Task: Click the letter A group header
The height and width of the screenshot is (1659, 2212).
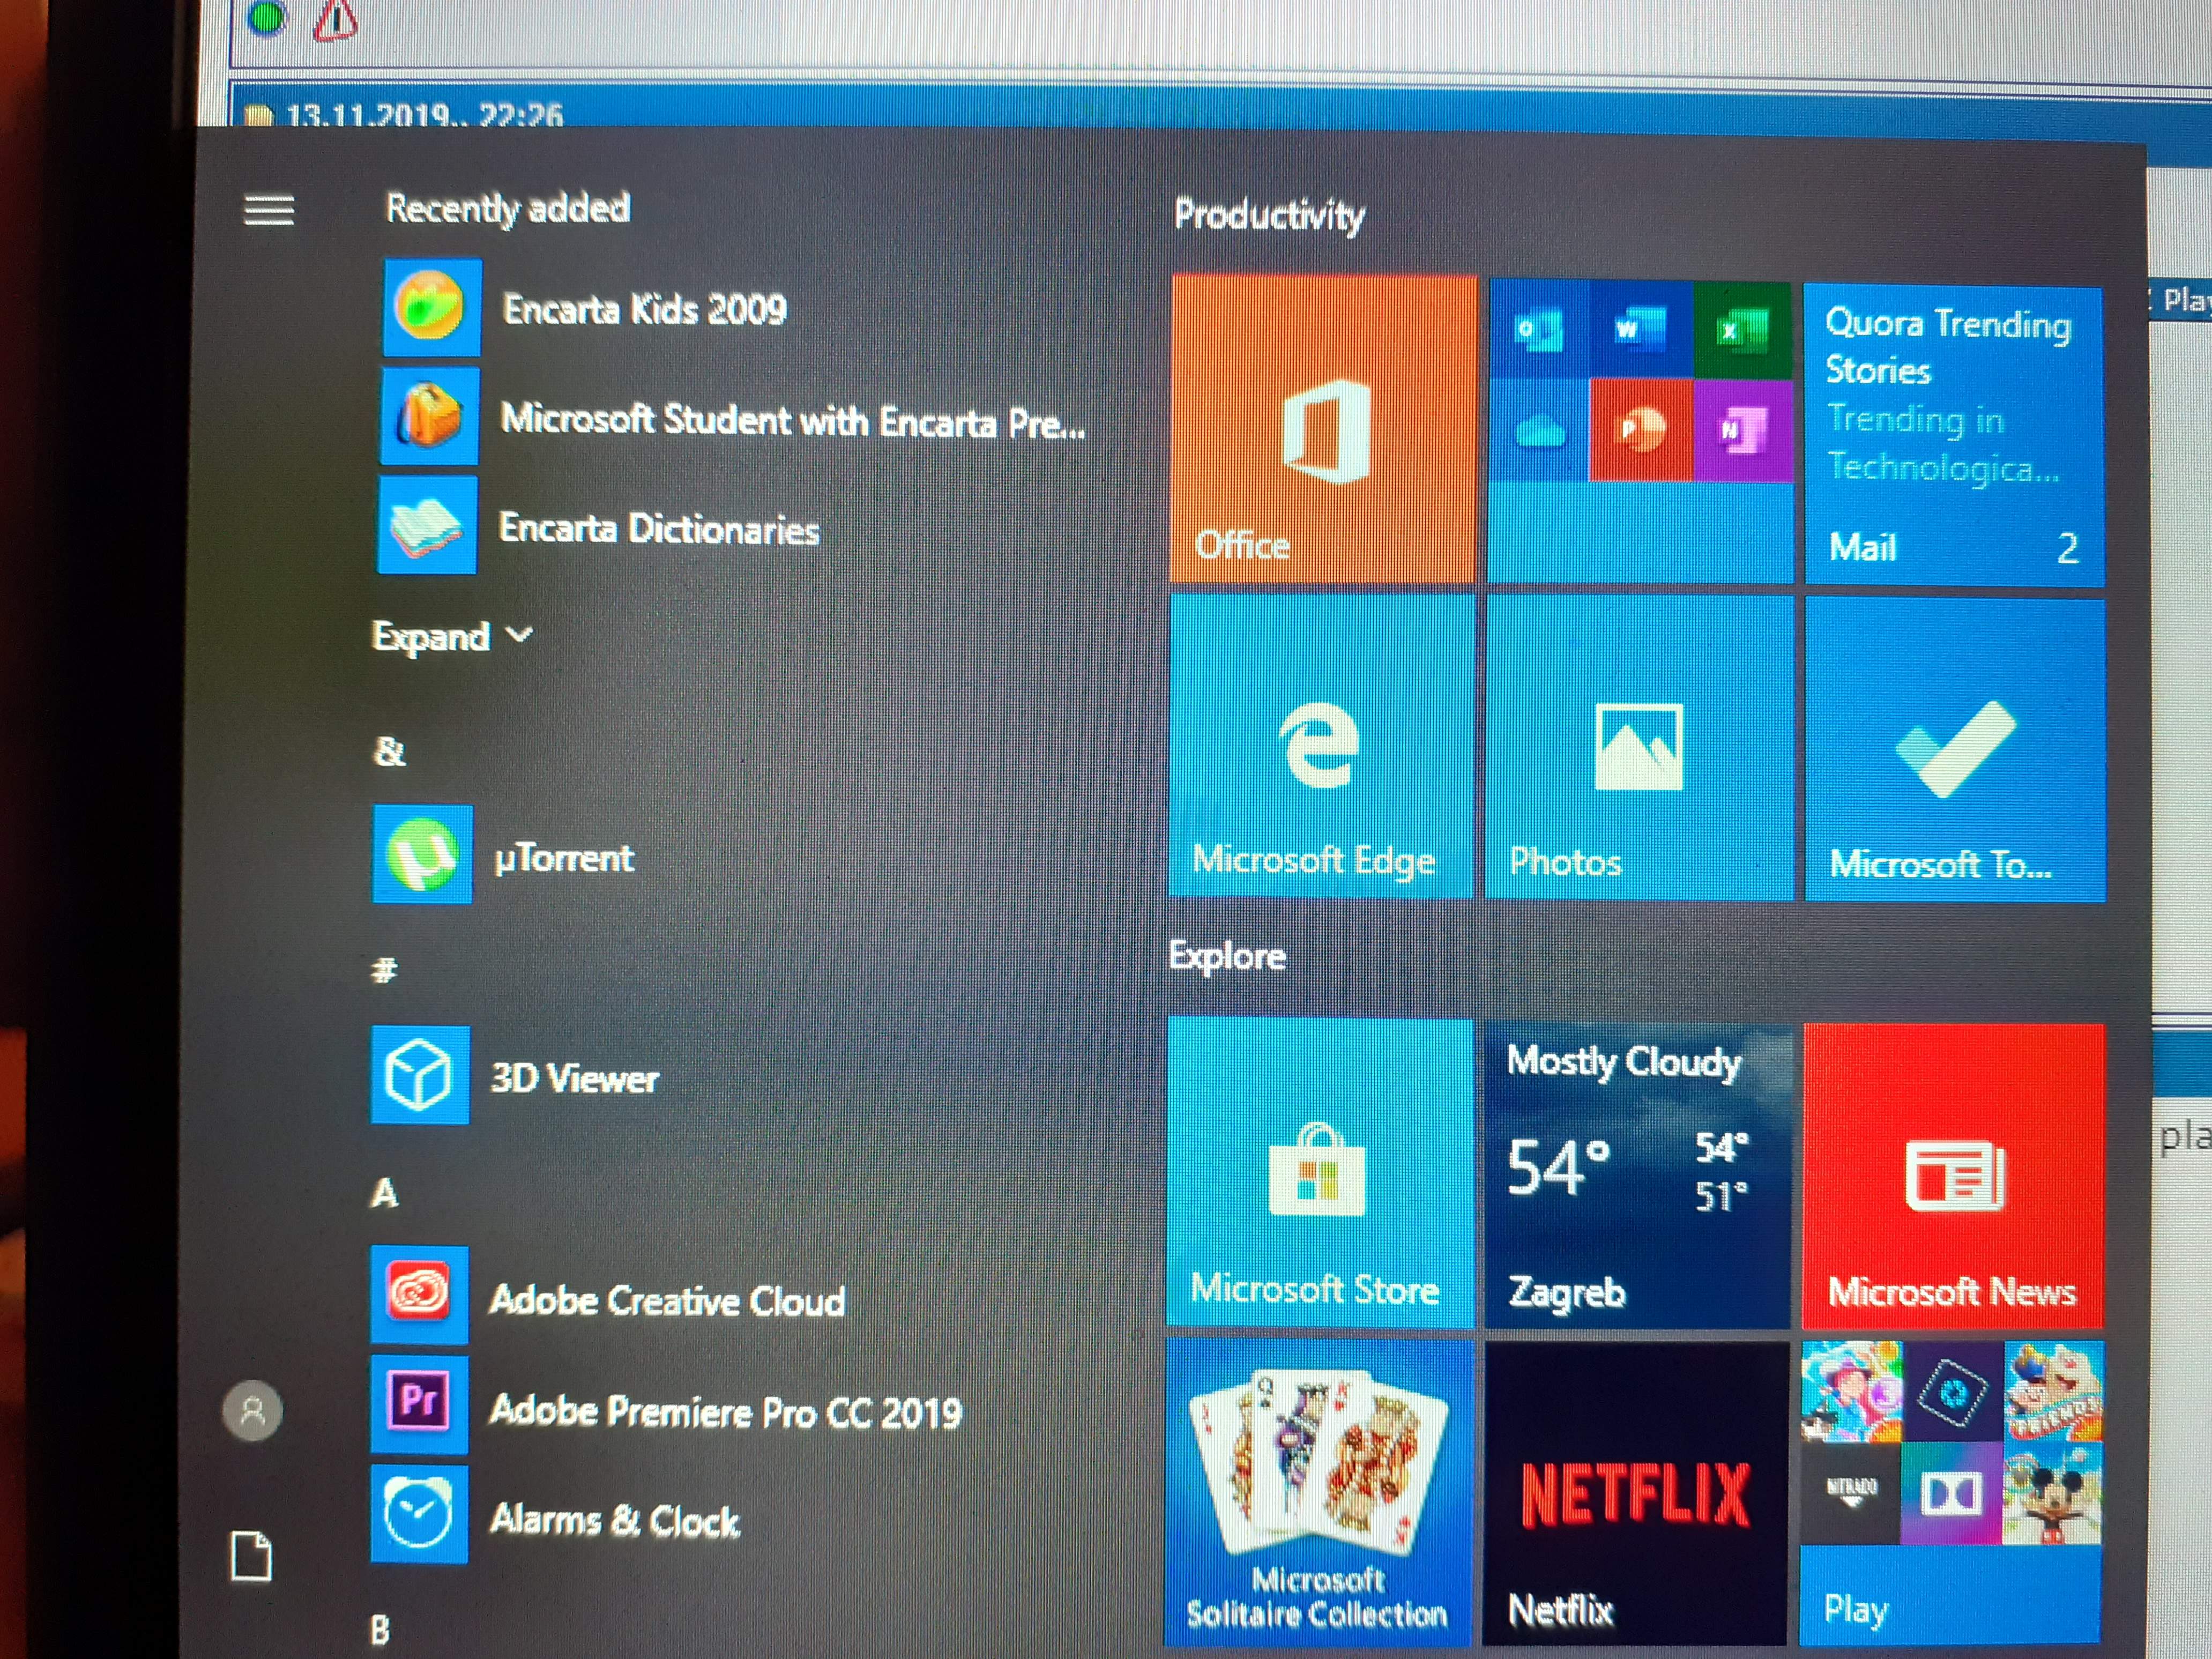Action: point(385,1192)
